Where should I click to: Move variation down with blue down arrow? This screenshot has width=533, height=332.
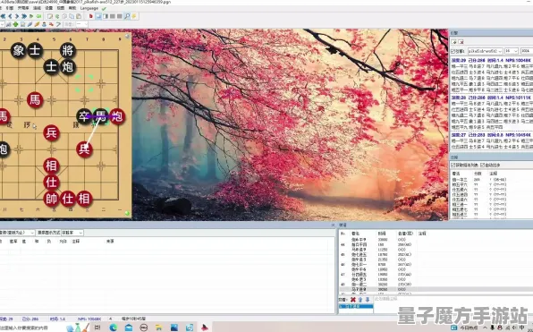(368, 300)
